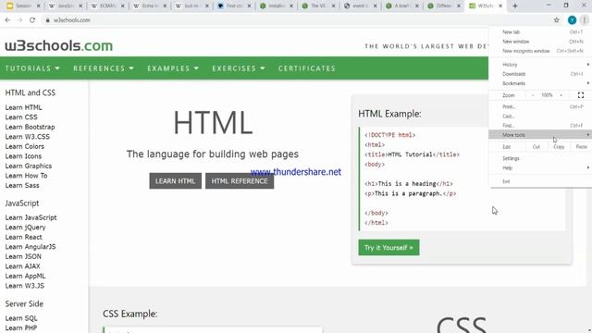This screenshot has width=592, height=333.
Task: Choose Print from Chrome menu
Action: pyautogui.click(x=540, y=107)
